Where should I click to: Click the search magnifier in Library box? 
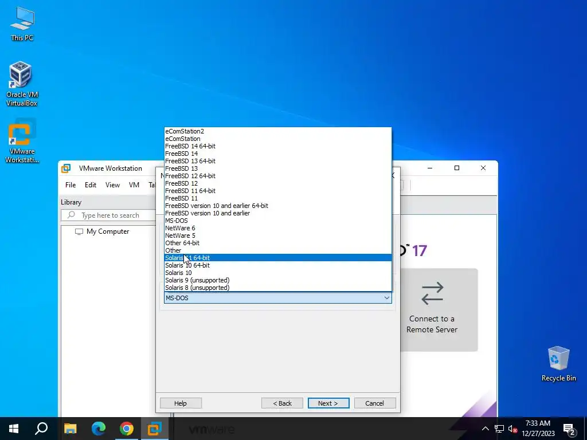point(71,215)
